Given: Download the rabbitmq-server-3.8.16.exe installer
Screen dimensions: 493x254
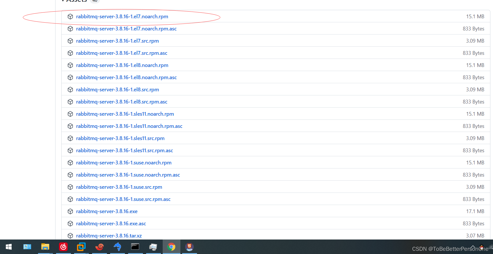Looking at the screenshot, I should [x=107, y=211].
